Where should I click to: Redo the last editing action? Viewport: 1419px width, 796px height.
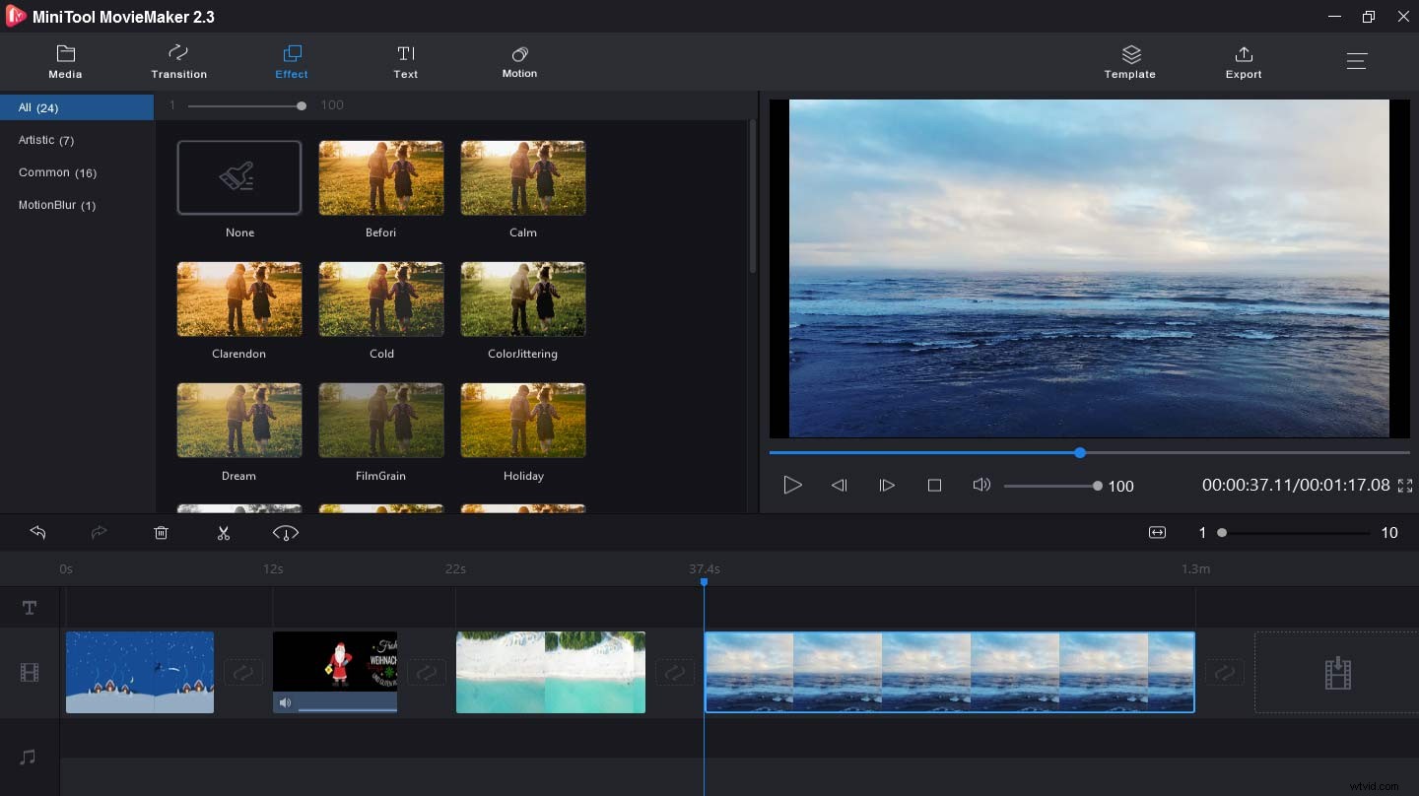99,533
